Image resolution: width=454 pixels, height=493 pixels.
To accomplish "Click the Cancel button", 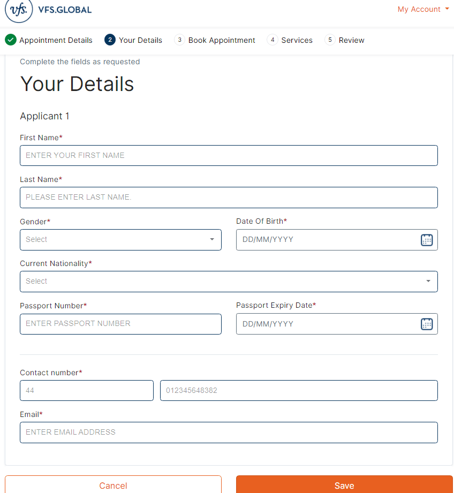I will 113,485.
